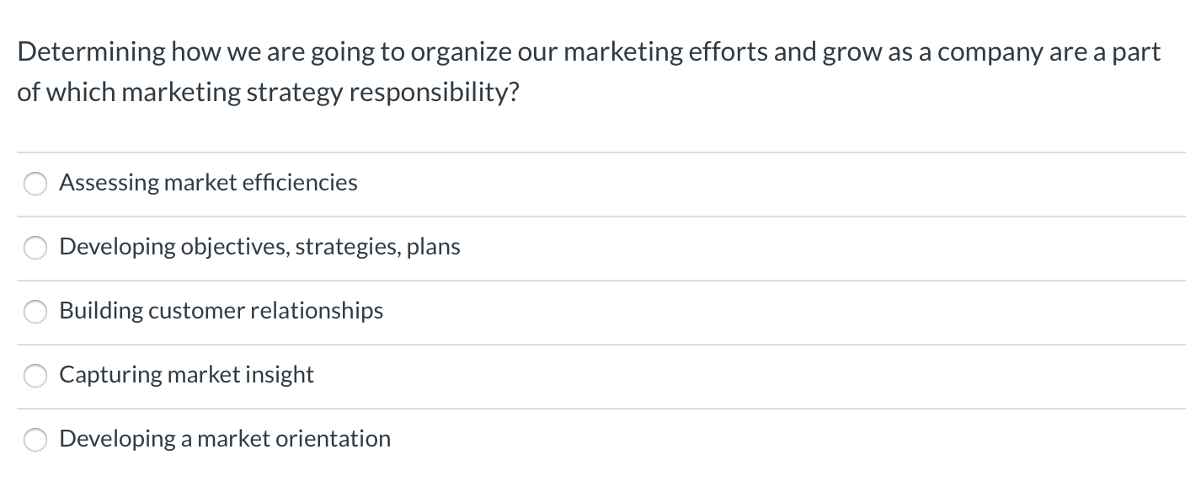Click the text 'Building customer relationships'

pyautogui.click(x=221, y=311)
